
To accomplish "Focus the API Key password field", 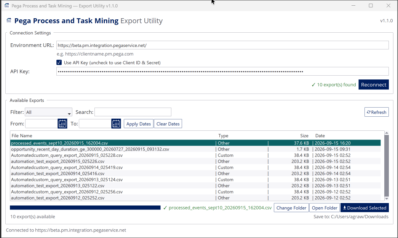I will point(222,71).
